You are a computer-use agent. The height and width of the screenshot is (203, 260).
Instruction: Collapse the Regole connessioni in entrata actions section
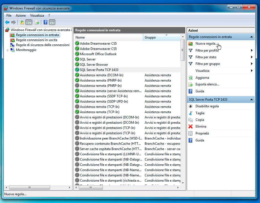251,37
